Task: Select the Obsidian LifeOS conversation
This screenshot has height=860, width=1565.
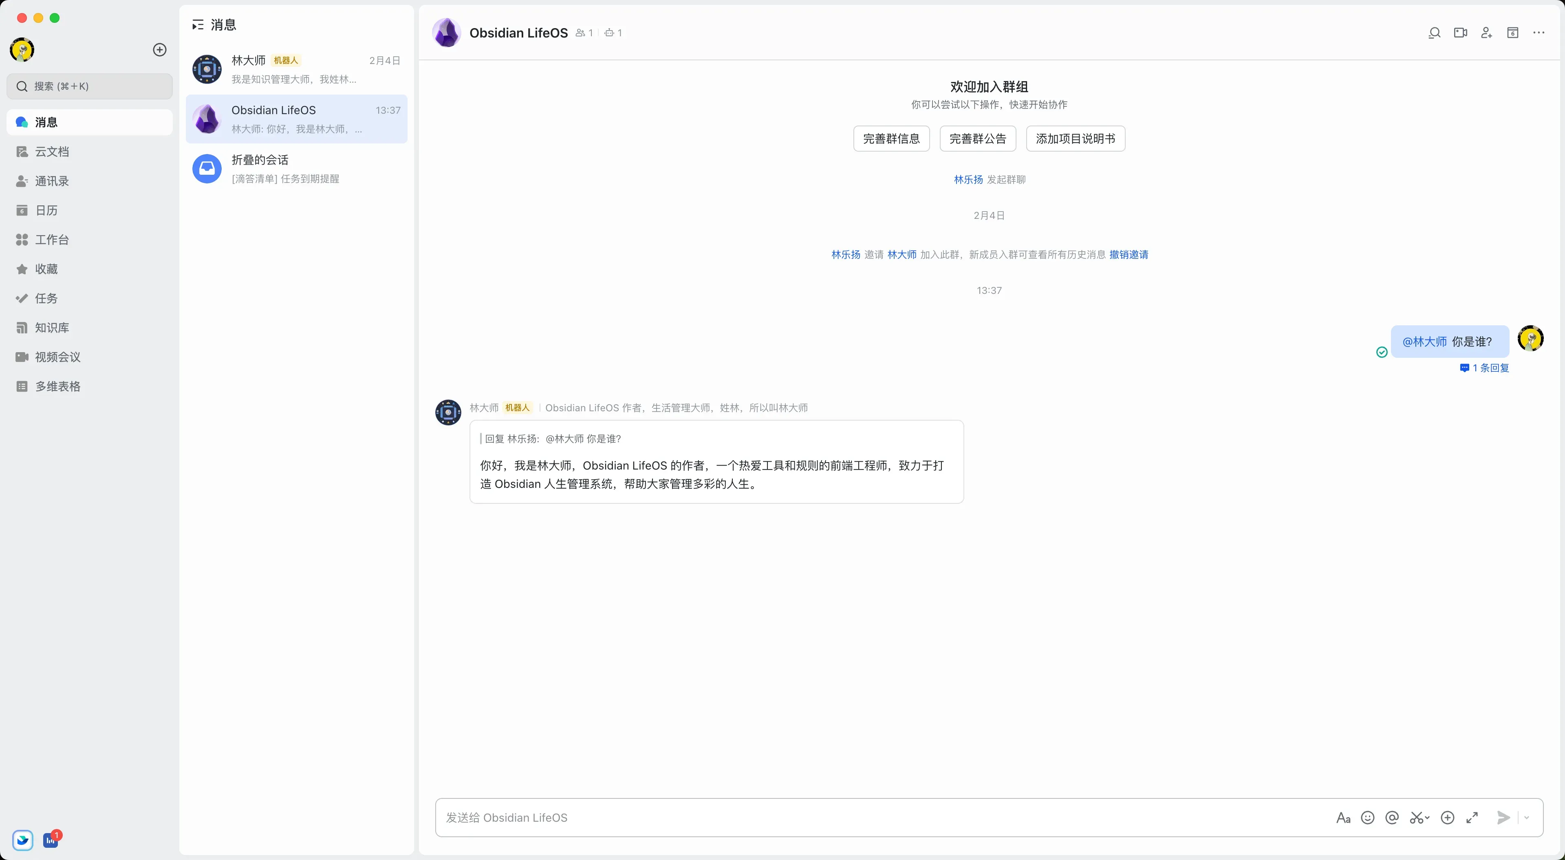Action: [x=296, y=119]
